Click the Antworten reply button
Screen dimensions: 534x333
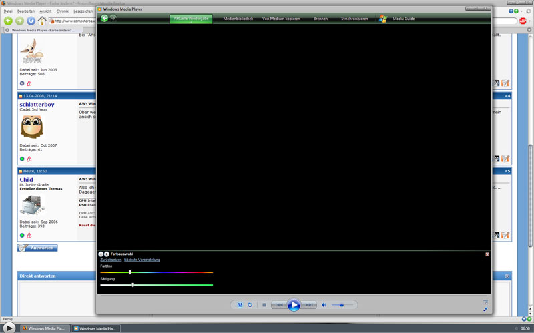[37, 248]
